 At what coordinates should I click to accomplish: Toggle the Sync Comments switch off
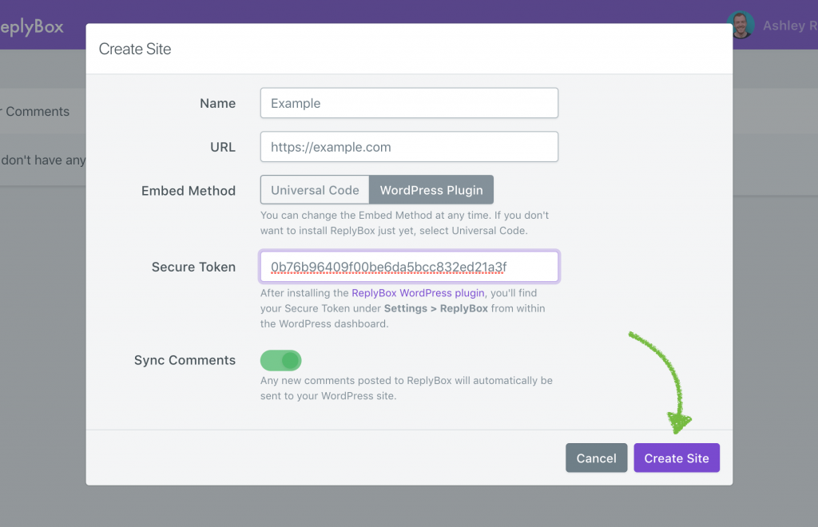(x=280, y=360)
